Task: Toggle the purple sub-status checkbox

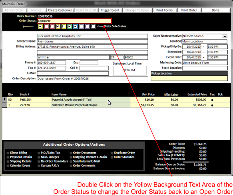Action: tap(87, 26)
